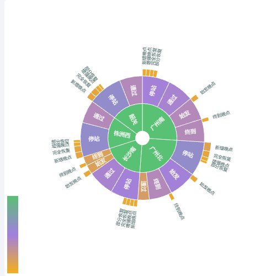
Task: Click the 始发 segment under 广州南
Action: click(x=185, y=114)
